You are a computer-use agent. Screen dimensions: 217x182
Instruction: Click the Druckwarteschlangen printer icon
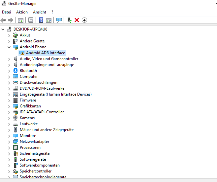tap(15, 82)
